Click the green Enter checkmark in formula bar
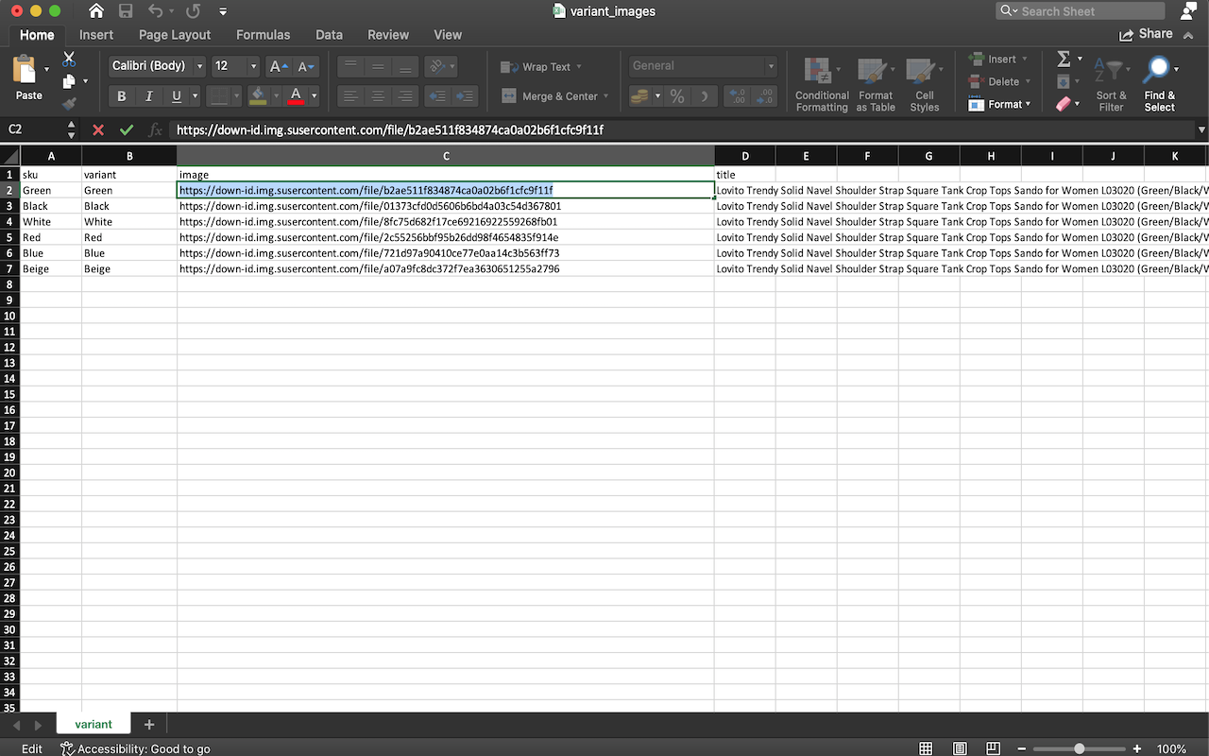This screenshot has height=756, width=1209. pos(127,129)
